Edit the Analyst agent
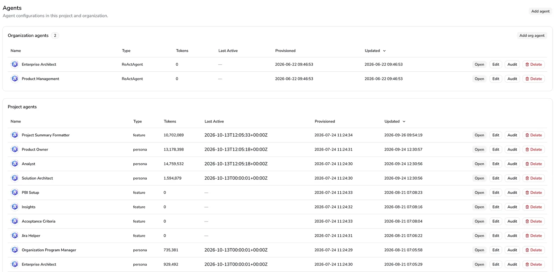 pyautogui.click(x=496, y=164)
